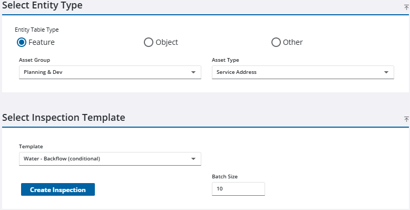Viewport: 410px width, 210px height.
Task: Click the Template field label
Action: click(31, 147)
